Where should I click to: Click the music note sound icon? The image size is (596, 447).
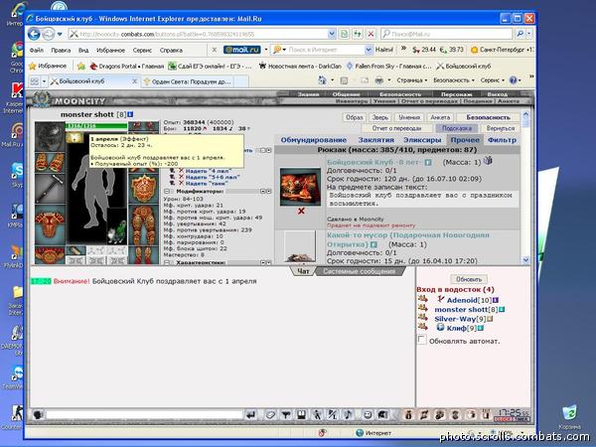348,414
